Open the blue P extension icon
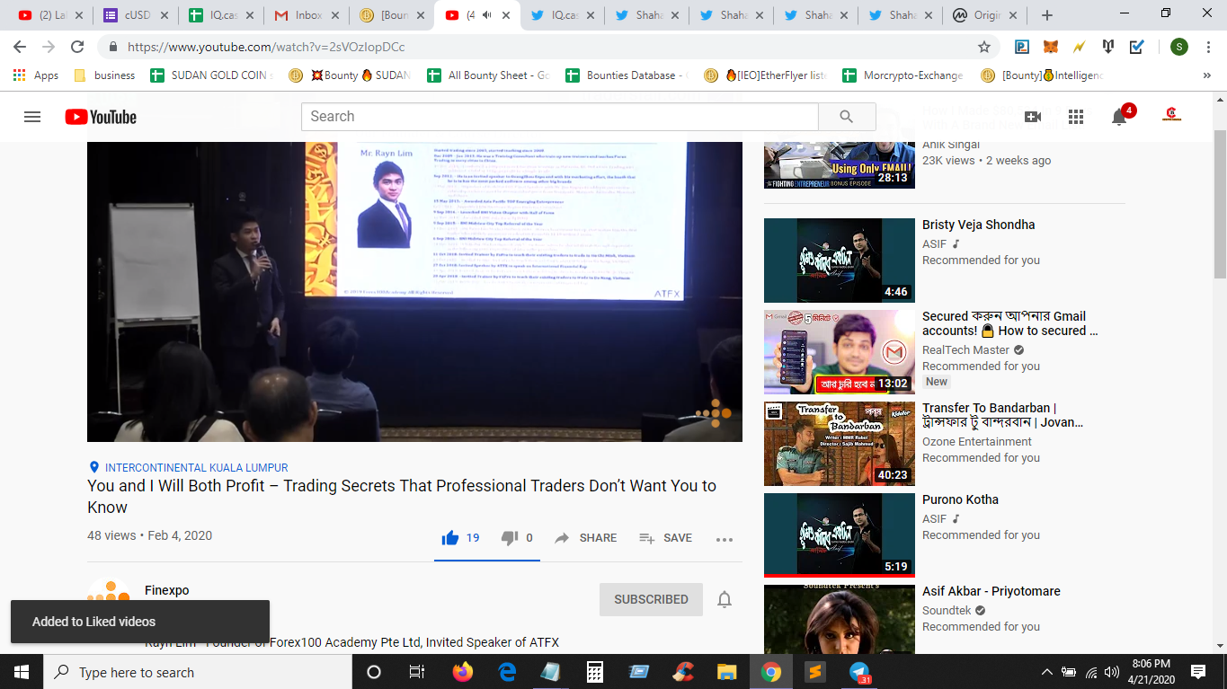 [1022, 47]
